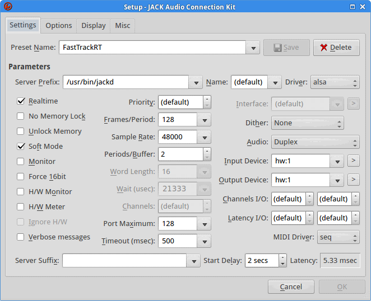The image size is (371, 301).
Task: Click the red X Delete preset button
Action: 336,48
